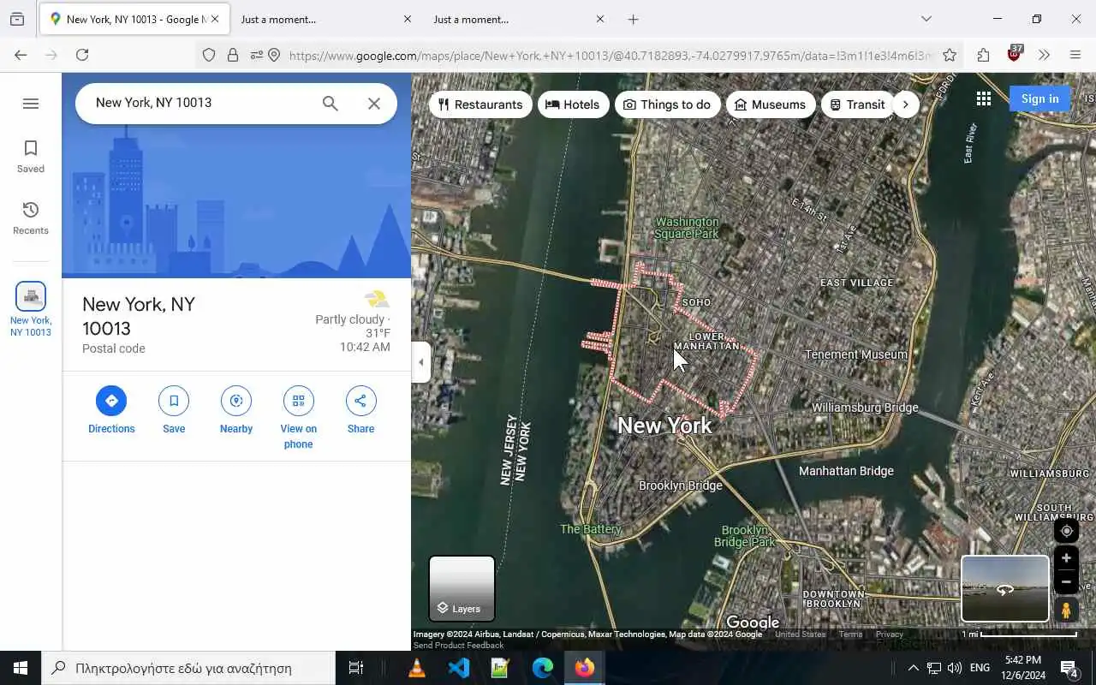This screenshot has width=1096, height=685.
Task: Open the uBlock extension icon with badge 37
Action: tap(1015, 54)
